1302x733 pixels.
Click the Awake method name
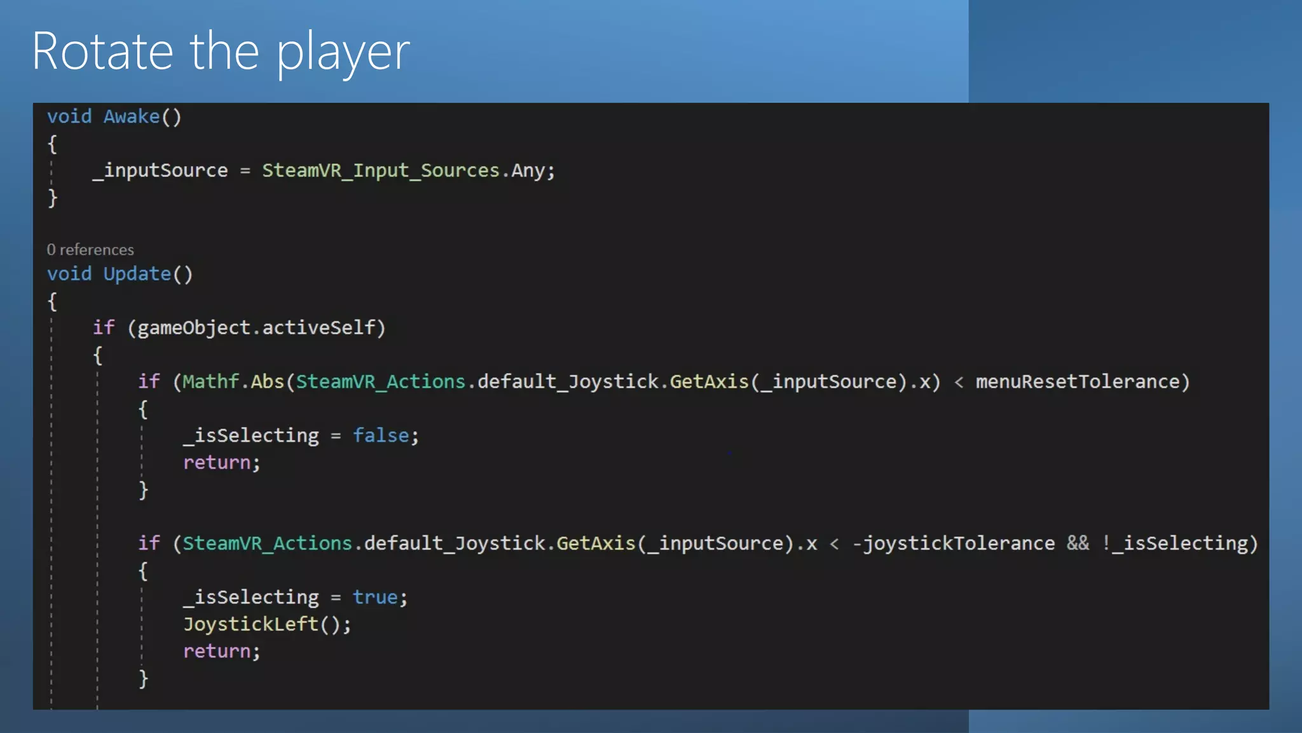point(132,116)
